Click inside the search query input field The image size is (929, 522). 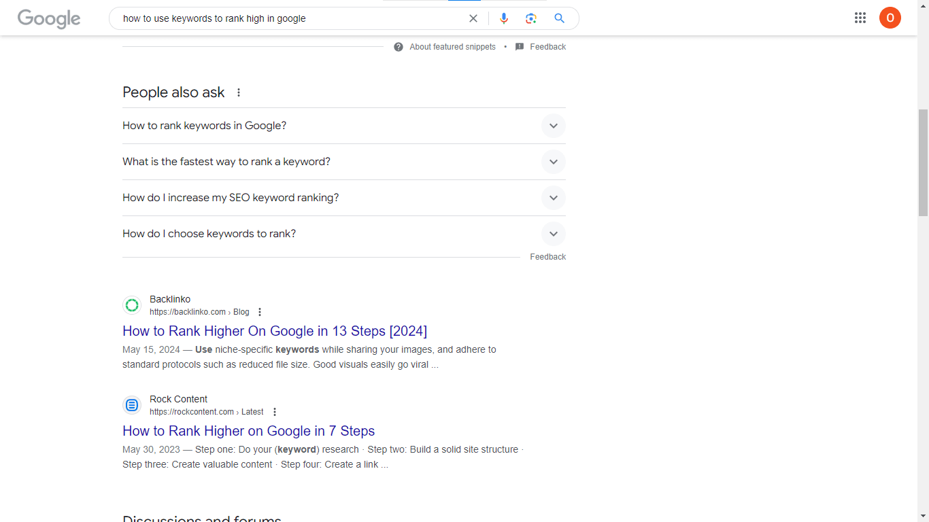[286, 18]
